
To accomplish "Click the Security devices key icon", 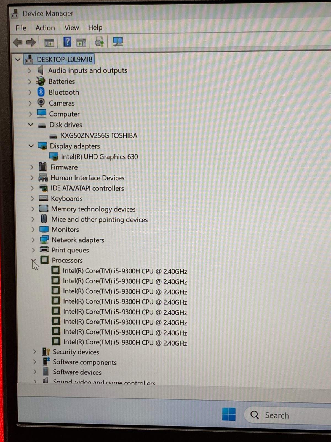I will click(46, 351).
